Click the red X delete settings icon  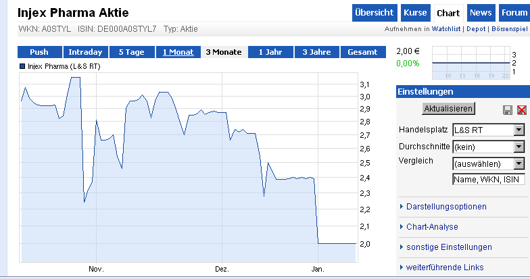point(521,110)
